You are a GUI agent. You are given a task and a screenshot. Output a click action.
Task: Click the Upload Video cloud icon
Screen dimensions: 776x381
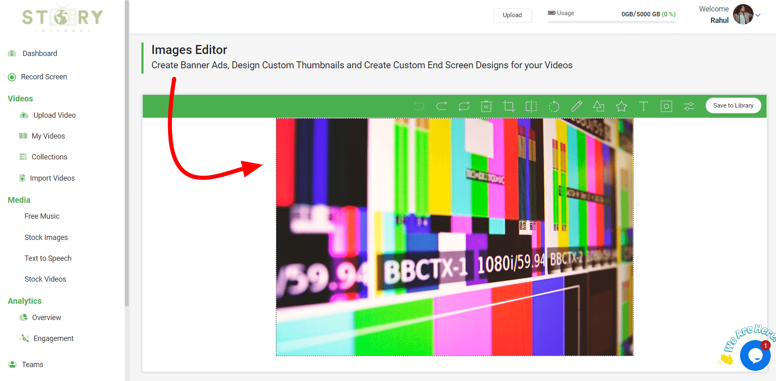(x=24, y=115)
